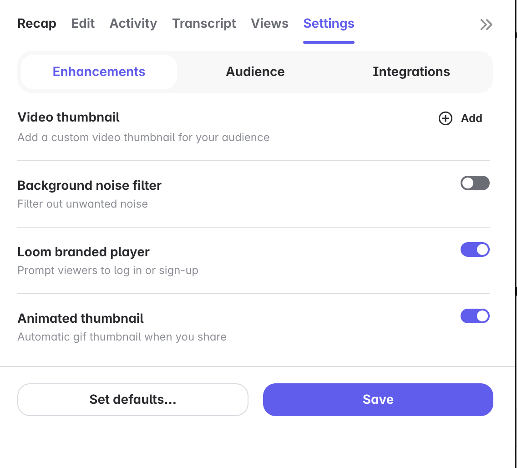Go to the Activity tab
This screenshot has width=517, height=468.
click(x=133, y=24)
